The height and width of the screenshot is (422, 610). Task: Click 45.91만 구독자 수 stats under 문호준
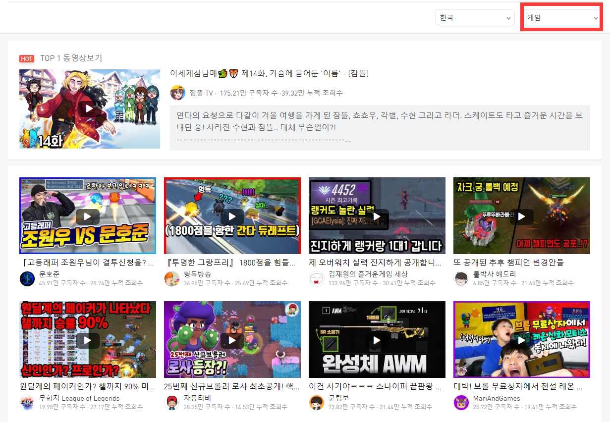click(91, 283)
